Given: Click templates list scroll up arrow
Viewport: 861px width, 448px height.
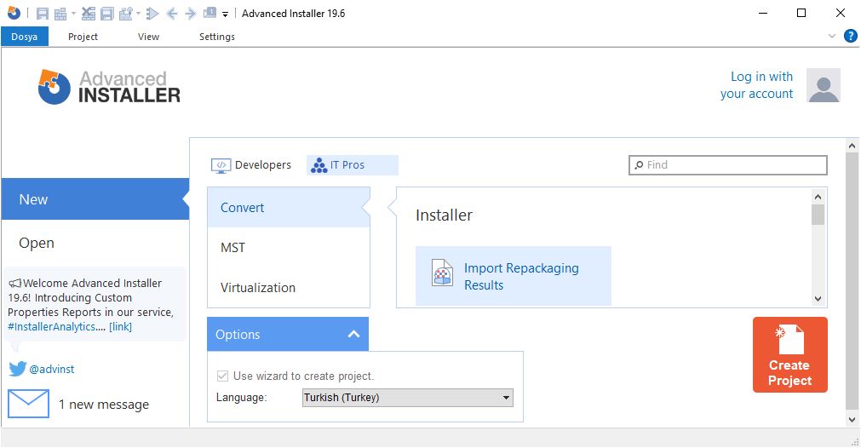Looking at the screenshot, I should [818, 197].
